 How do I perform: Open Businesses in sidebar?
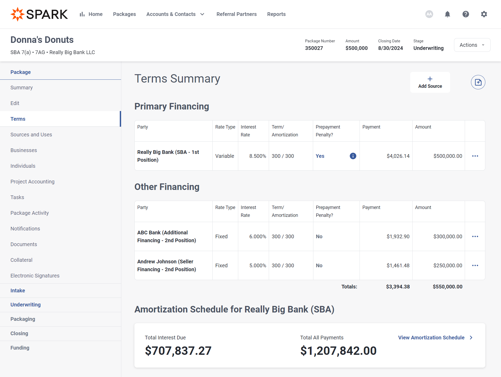pyautogui.click(x=61, y=150)
